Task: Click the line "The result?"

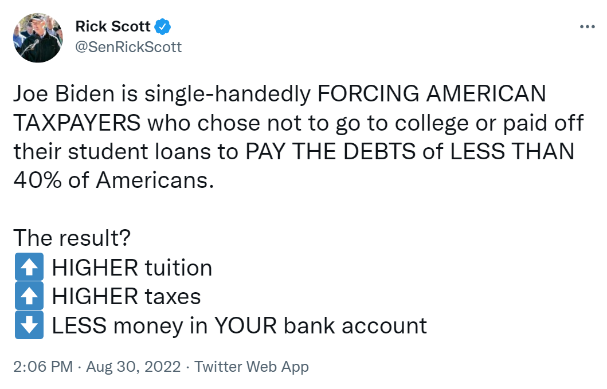Action: [x=72, y=238]
